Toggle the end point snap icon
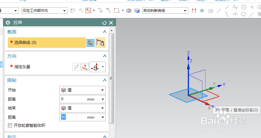This screenshot has width=261, height=138. [x=219, y=11]
